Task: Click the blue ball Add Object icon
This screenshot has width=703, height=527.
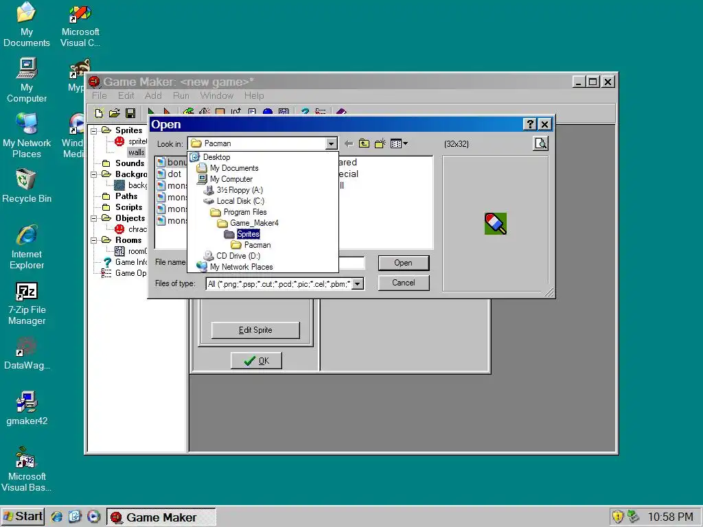Action: (268, 112)
